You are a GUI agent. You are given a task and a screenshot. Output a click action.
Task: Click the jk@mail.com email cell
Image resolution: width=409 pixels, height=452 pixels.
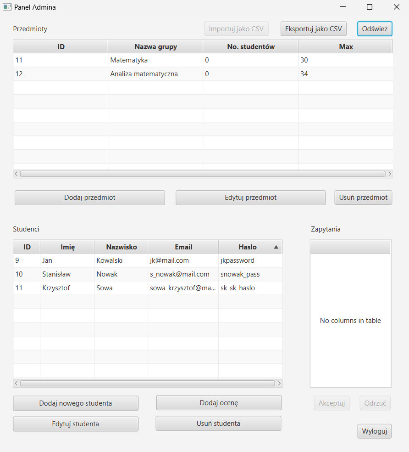point(183,260)
